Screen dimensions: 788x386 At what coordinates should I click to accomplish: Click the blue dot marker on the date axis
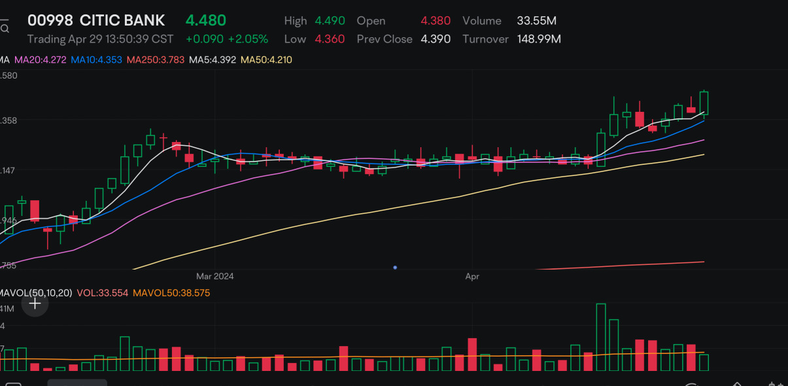point(395,267)
